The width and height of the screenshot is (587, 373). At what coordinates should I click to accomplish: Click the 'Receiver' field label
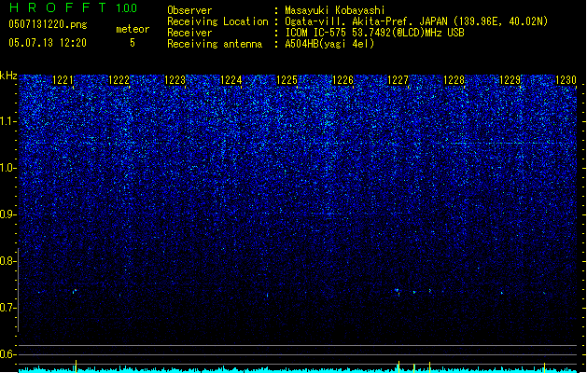189,33
